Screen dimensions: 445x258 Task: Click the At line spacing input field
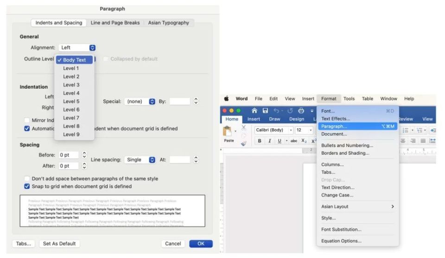tap(180, 160)
